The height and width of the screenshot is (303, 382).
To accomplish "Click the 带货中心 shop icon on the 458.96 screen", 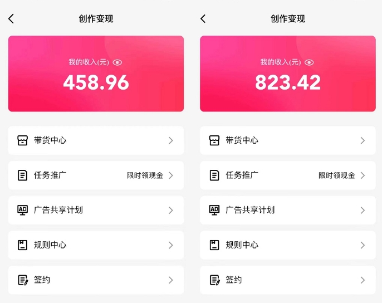I will point(22,140).
